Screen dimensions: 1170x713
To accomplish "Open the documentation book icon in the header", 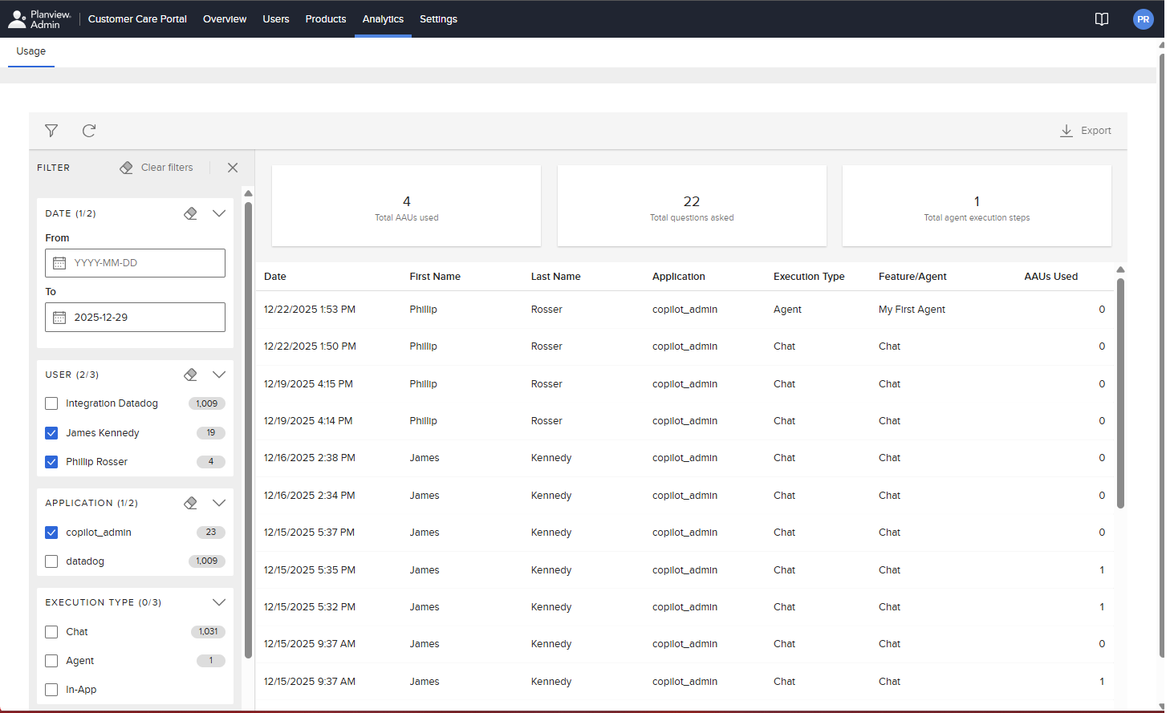I will tap(1101, 18).
